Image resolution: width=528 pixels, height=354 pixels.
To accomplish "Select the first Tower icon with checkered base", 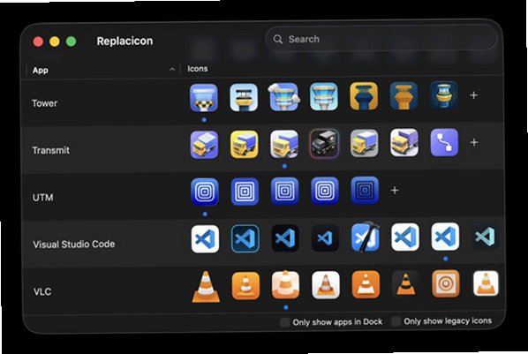I will point(204,98).
